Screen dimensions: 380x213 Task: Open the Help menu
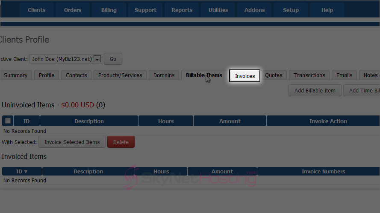pyautogui.click(x=327, y=10)
